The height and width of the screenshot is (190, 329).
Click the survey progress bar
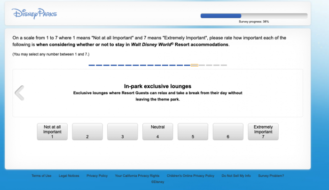click(254, 15)
